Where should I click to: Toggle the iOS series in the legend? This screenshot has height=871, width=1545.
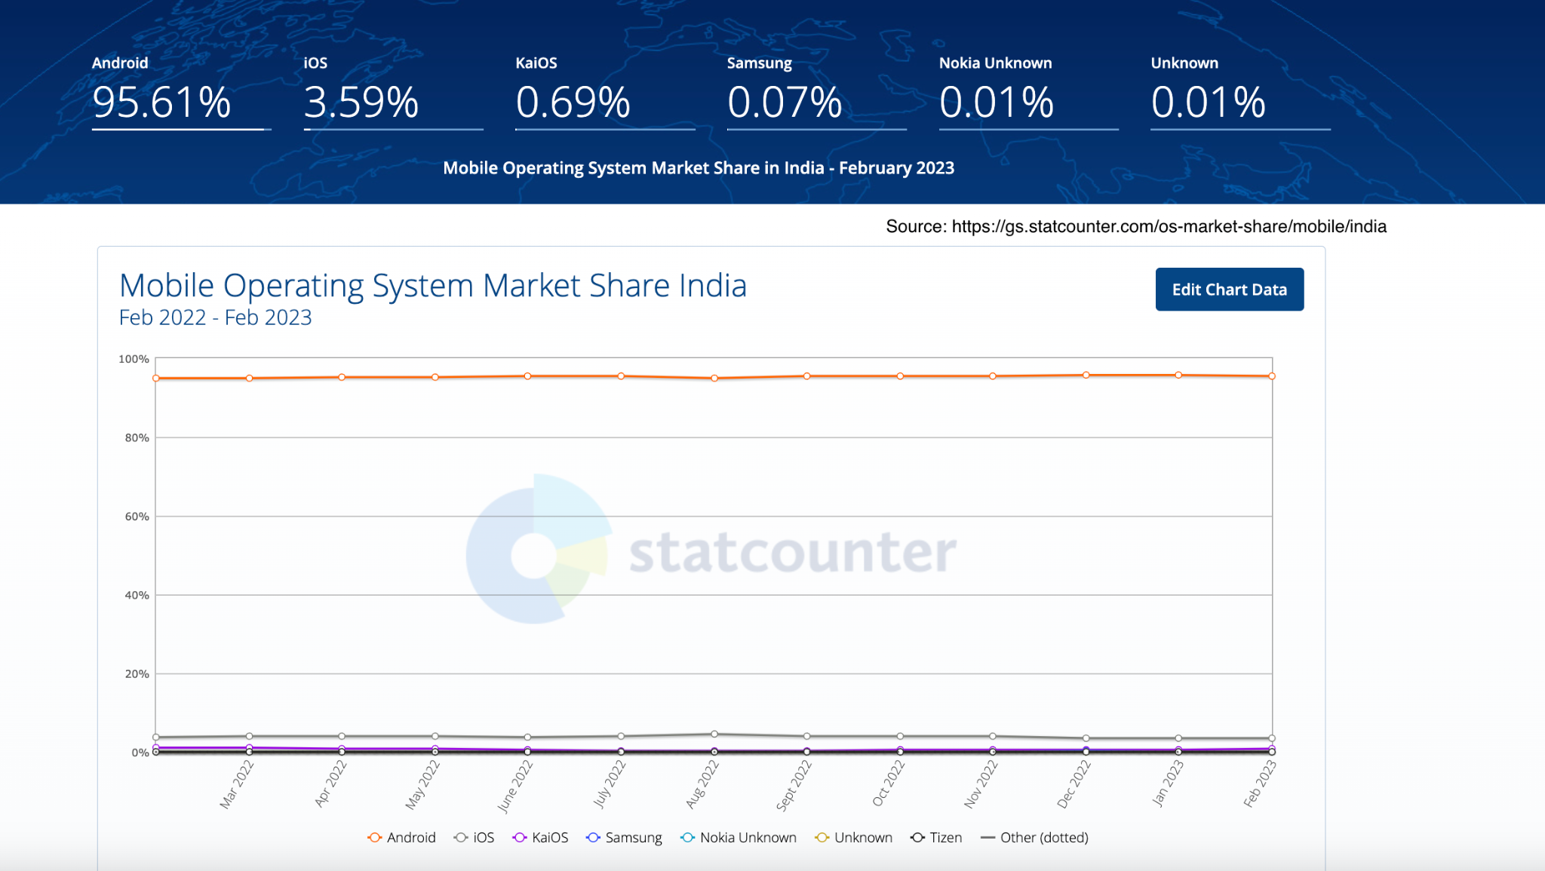(474, 838)
